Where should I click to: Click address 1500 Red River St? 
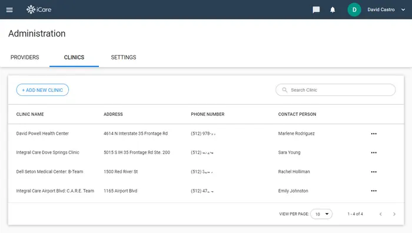tap(121, 172)
